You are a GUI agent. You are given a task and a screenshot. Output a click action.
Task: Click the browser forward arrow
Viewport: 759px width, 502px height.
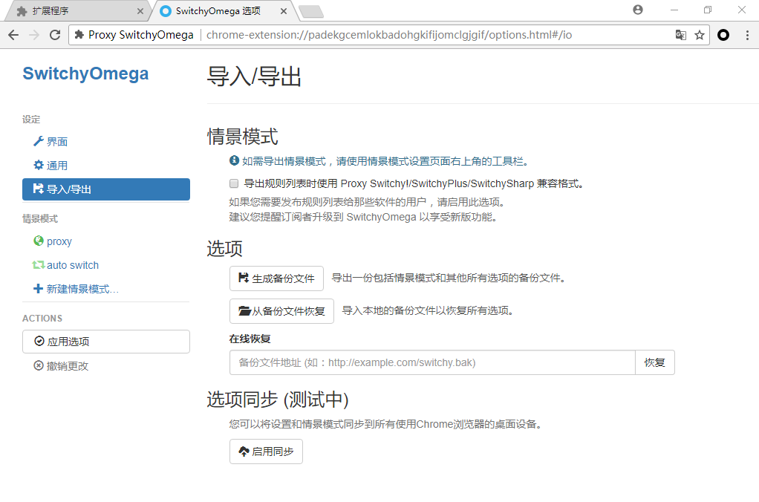tap(34, 35)
